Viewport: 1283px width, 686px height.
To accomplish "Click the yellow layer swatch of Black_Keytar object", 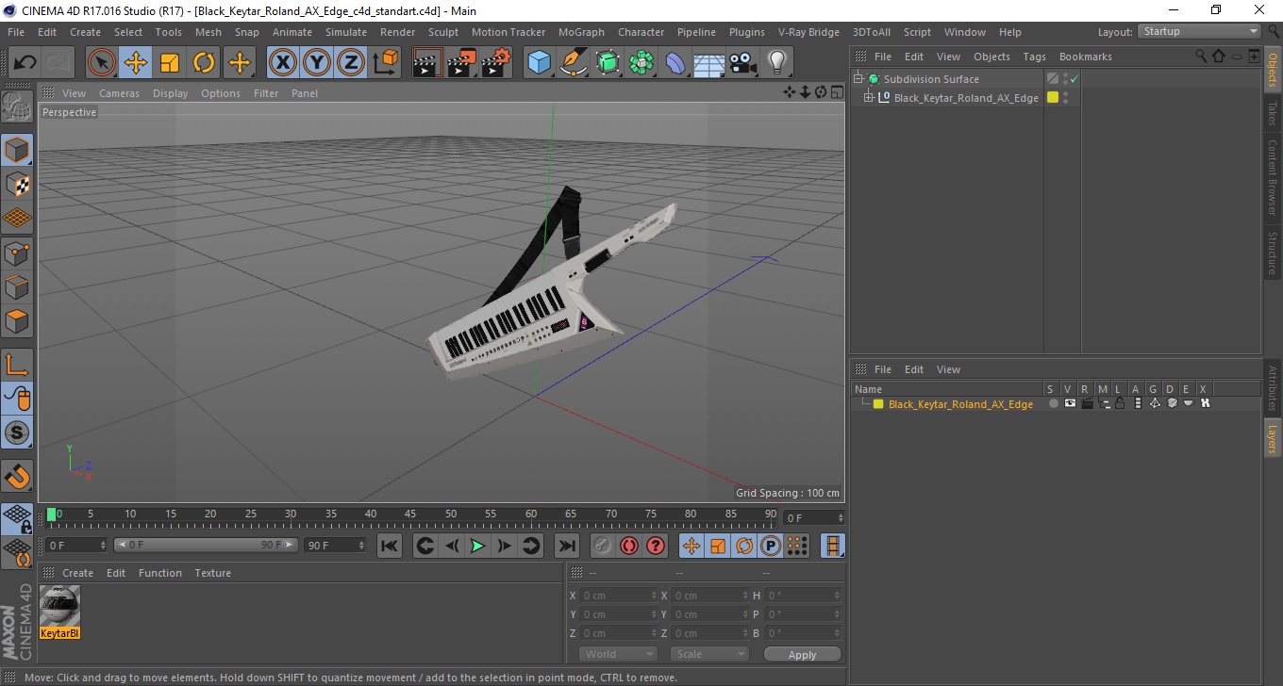I will tap(1053, 97).
